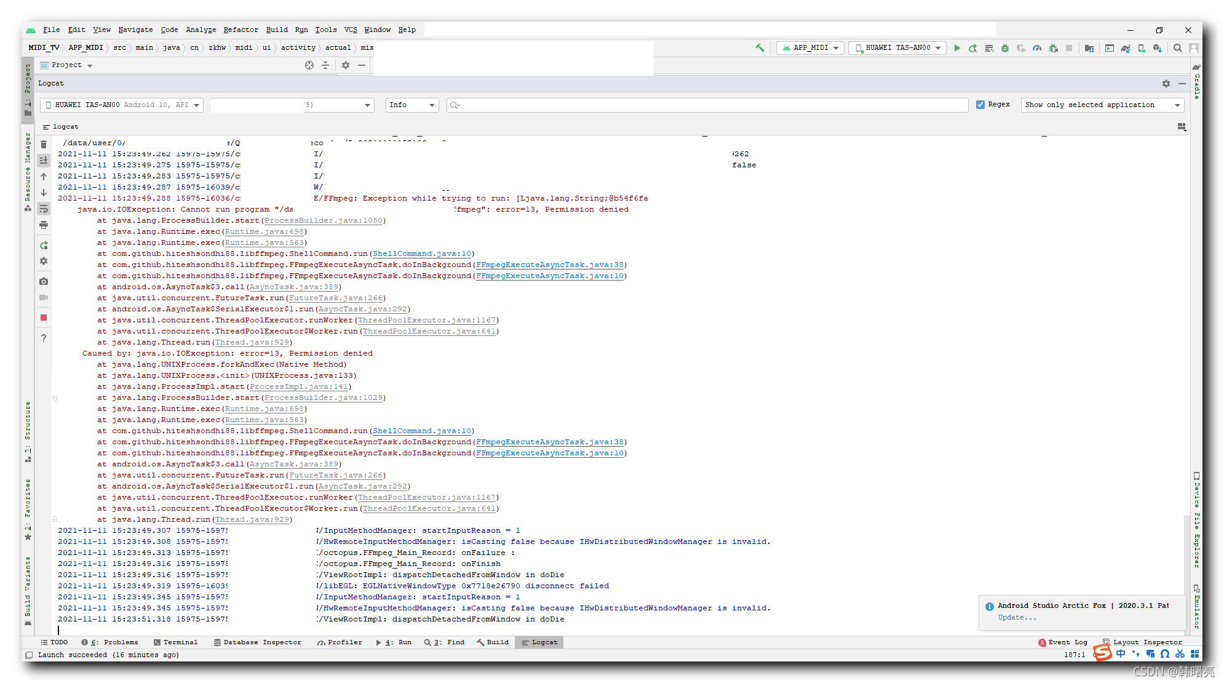This screenshot has width=1224, height=683.
Task: Open the Profiler gauge icon in toolbar
Action: click(1037, 48)
